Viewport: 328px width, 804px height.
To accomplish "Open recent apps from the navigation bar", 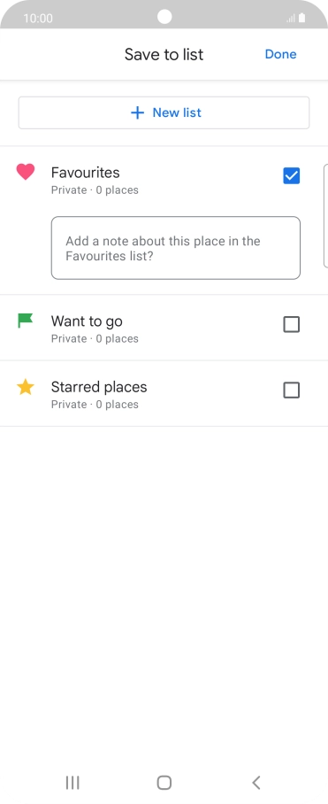I will [x=72, y=783].
